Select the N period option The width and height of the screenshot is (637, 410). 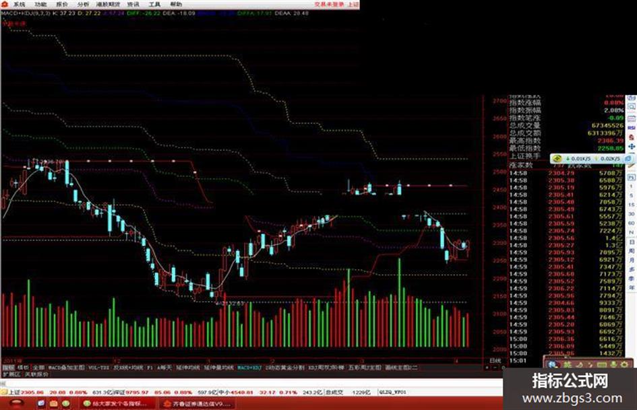pos(632,232)
